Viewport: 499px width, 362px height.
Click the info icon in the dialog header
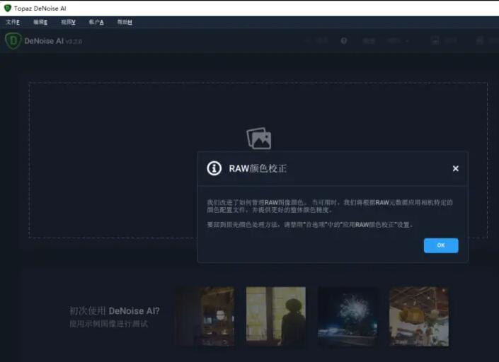click(x=214, y=168)
